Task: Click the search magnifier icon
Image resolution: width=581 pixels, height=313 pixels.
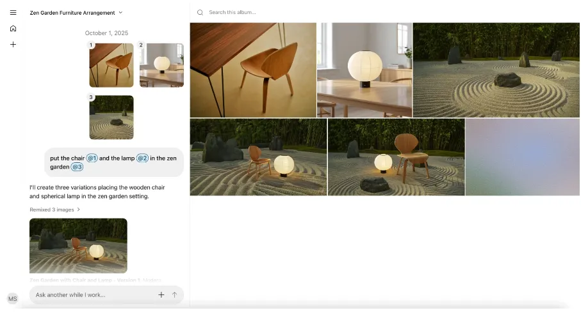Action: [200, 12]
